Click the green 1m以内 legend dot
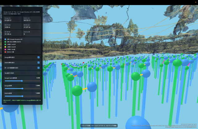This screenshot has width=198, height=129. 5,44
